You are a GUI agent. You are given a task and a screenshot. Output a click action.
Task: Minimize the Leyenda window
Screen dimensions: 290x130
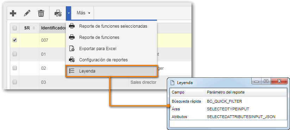(257, 81)
